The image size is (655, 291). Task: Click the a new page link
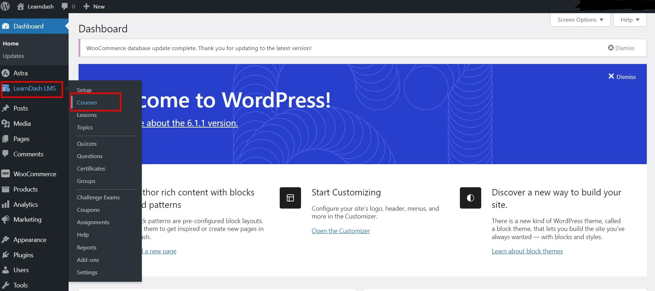point(159,251)
